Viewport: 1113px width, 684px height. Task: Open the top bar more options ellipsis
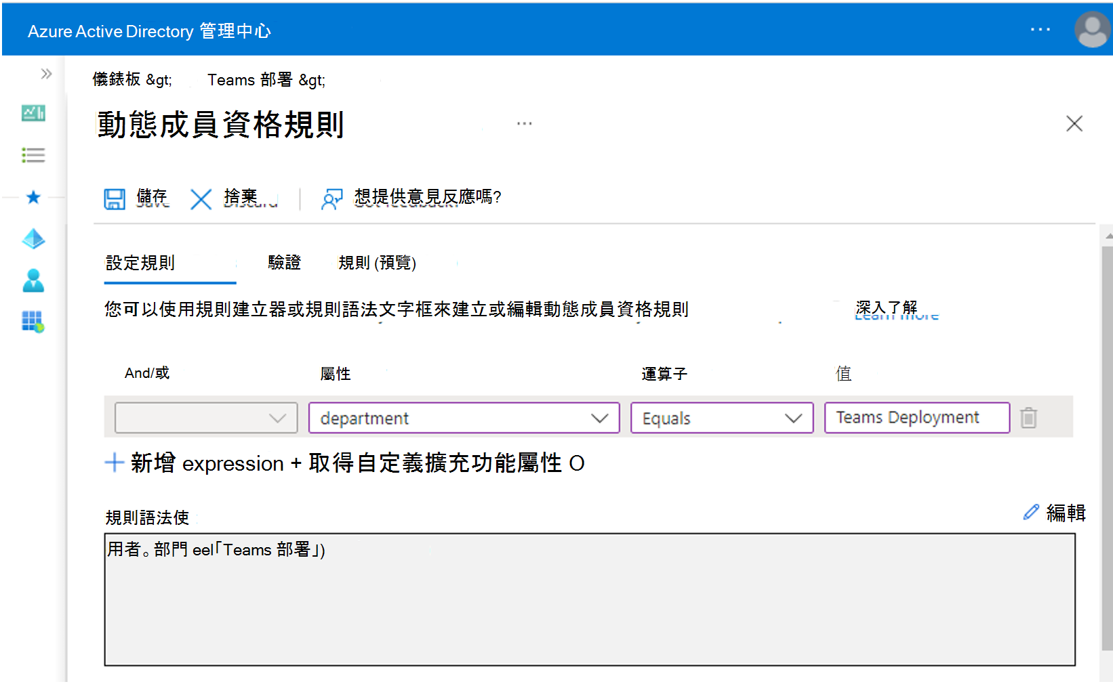[1040, 29]
